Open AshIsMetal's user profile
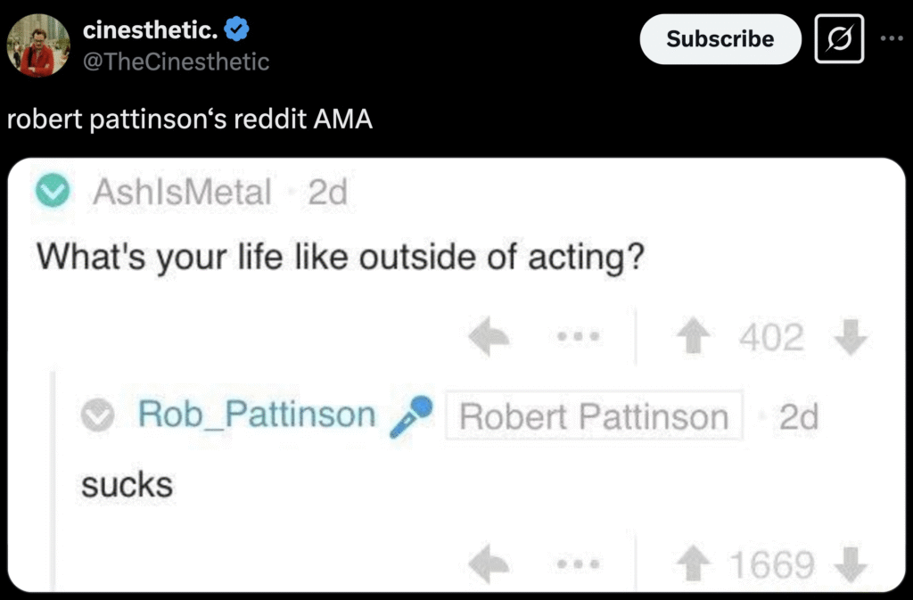Viewport: 913px width, 600px height. point(182,192)
